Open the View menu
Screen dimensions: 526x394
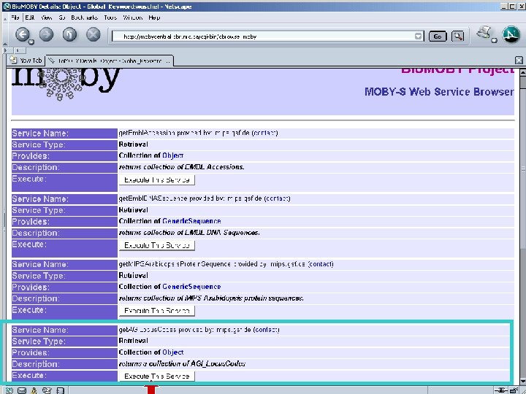(47, 18)
